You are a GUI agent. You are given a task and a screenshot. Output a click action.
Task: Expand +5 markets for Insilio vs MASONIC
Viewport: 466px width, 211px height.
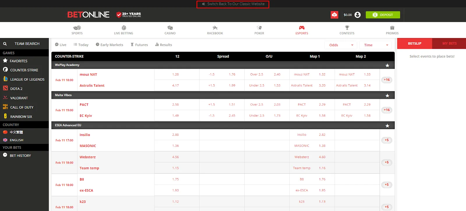coord(386,140)
